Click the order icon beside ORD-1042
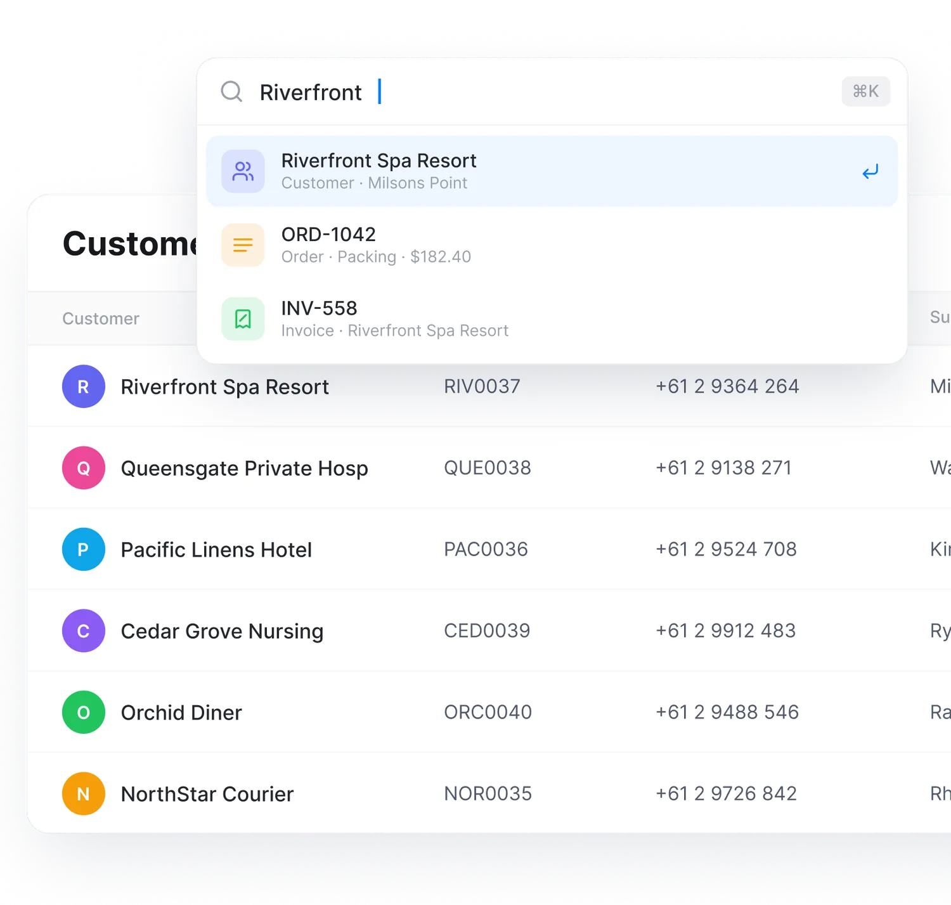951x905 pixels. (243, 245)
